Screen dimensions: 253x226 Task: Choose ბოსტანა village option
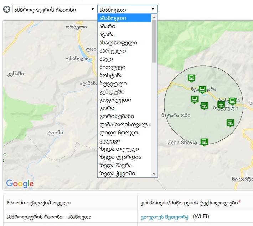click(124, 75)
